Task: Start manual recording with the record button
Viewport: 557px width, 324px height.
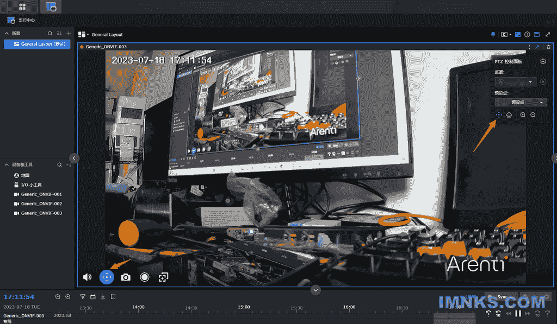Action: coord(145,277)
